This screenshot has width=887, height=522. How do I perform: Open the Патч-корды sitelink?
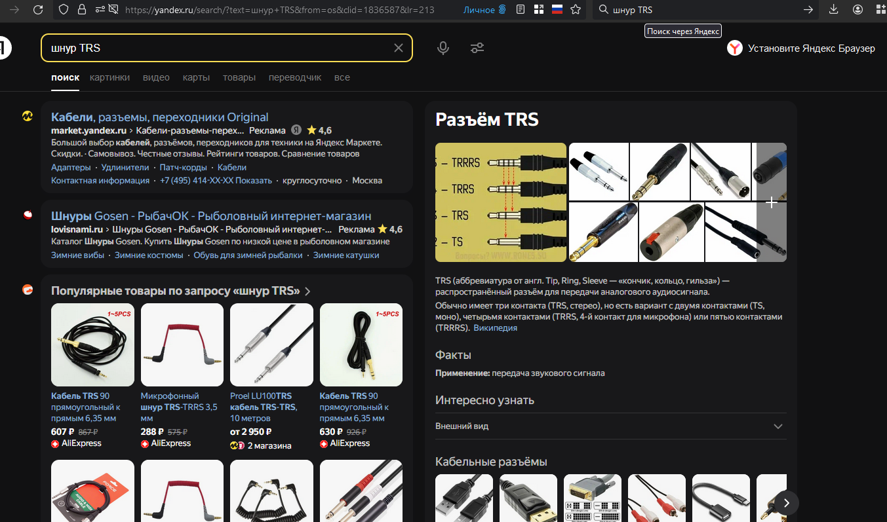point(183,167)
